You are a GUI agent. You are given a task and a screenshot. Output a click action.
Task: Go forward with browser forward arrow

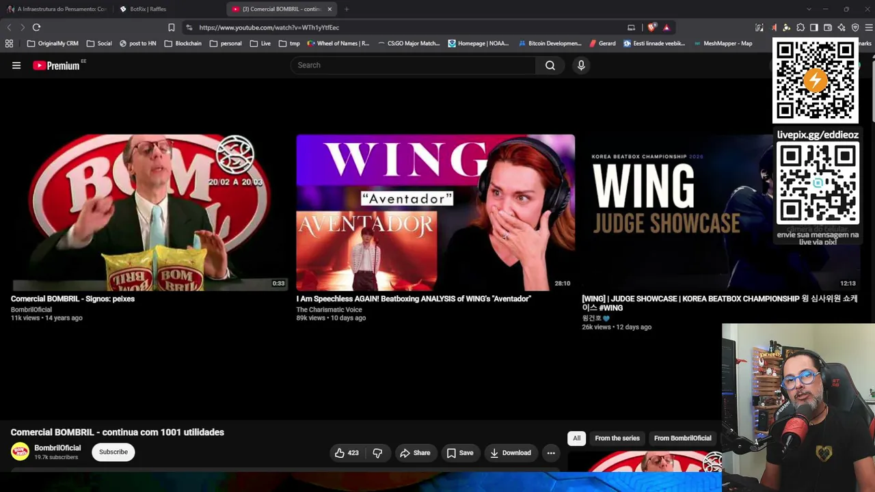click(x=22, y=27)
